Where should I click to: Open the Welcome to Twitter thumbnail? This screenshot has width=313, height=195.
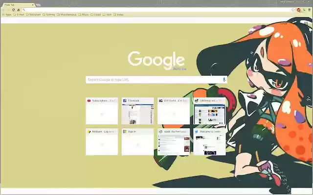pyautogui.click(x=210, y=142)
